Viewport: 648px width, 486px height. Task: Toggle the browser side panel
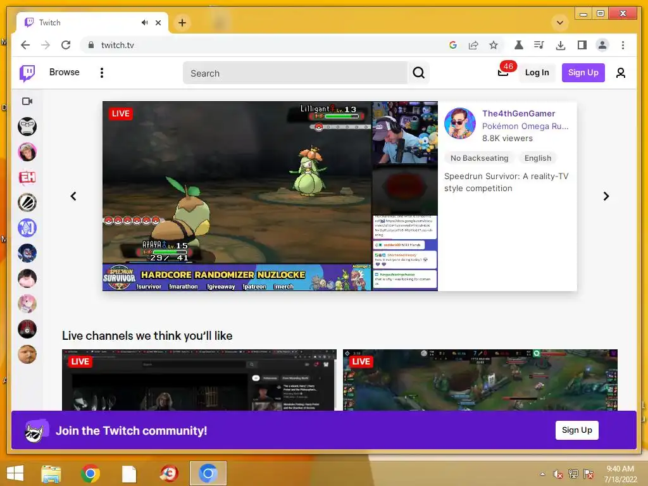[x=582, y=45]
